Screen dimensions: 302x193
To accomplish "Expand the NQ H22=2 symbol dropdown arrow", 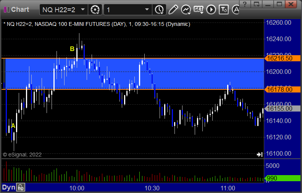I will pos(83,10).
